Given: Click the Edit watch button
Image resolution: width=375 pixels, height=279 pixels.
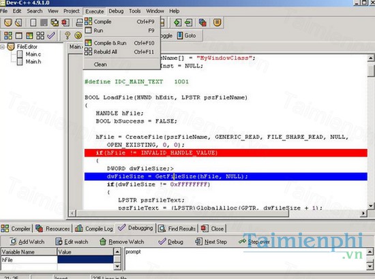Looking at the screenshot, I should [72, 242].
